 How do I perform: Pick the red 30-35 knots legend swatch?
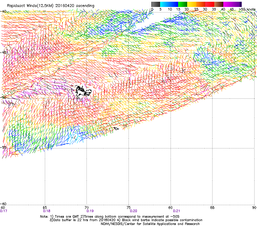(x=210, y=4)
